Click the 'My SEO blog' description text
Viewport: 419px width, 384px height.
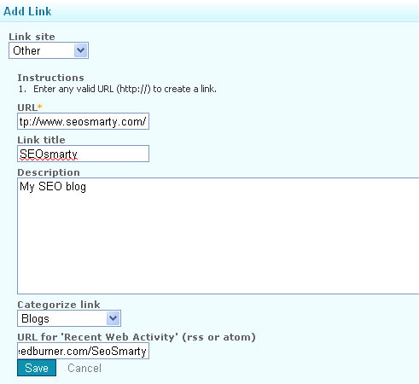click(53, 187)
